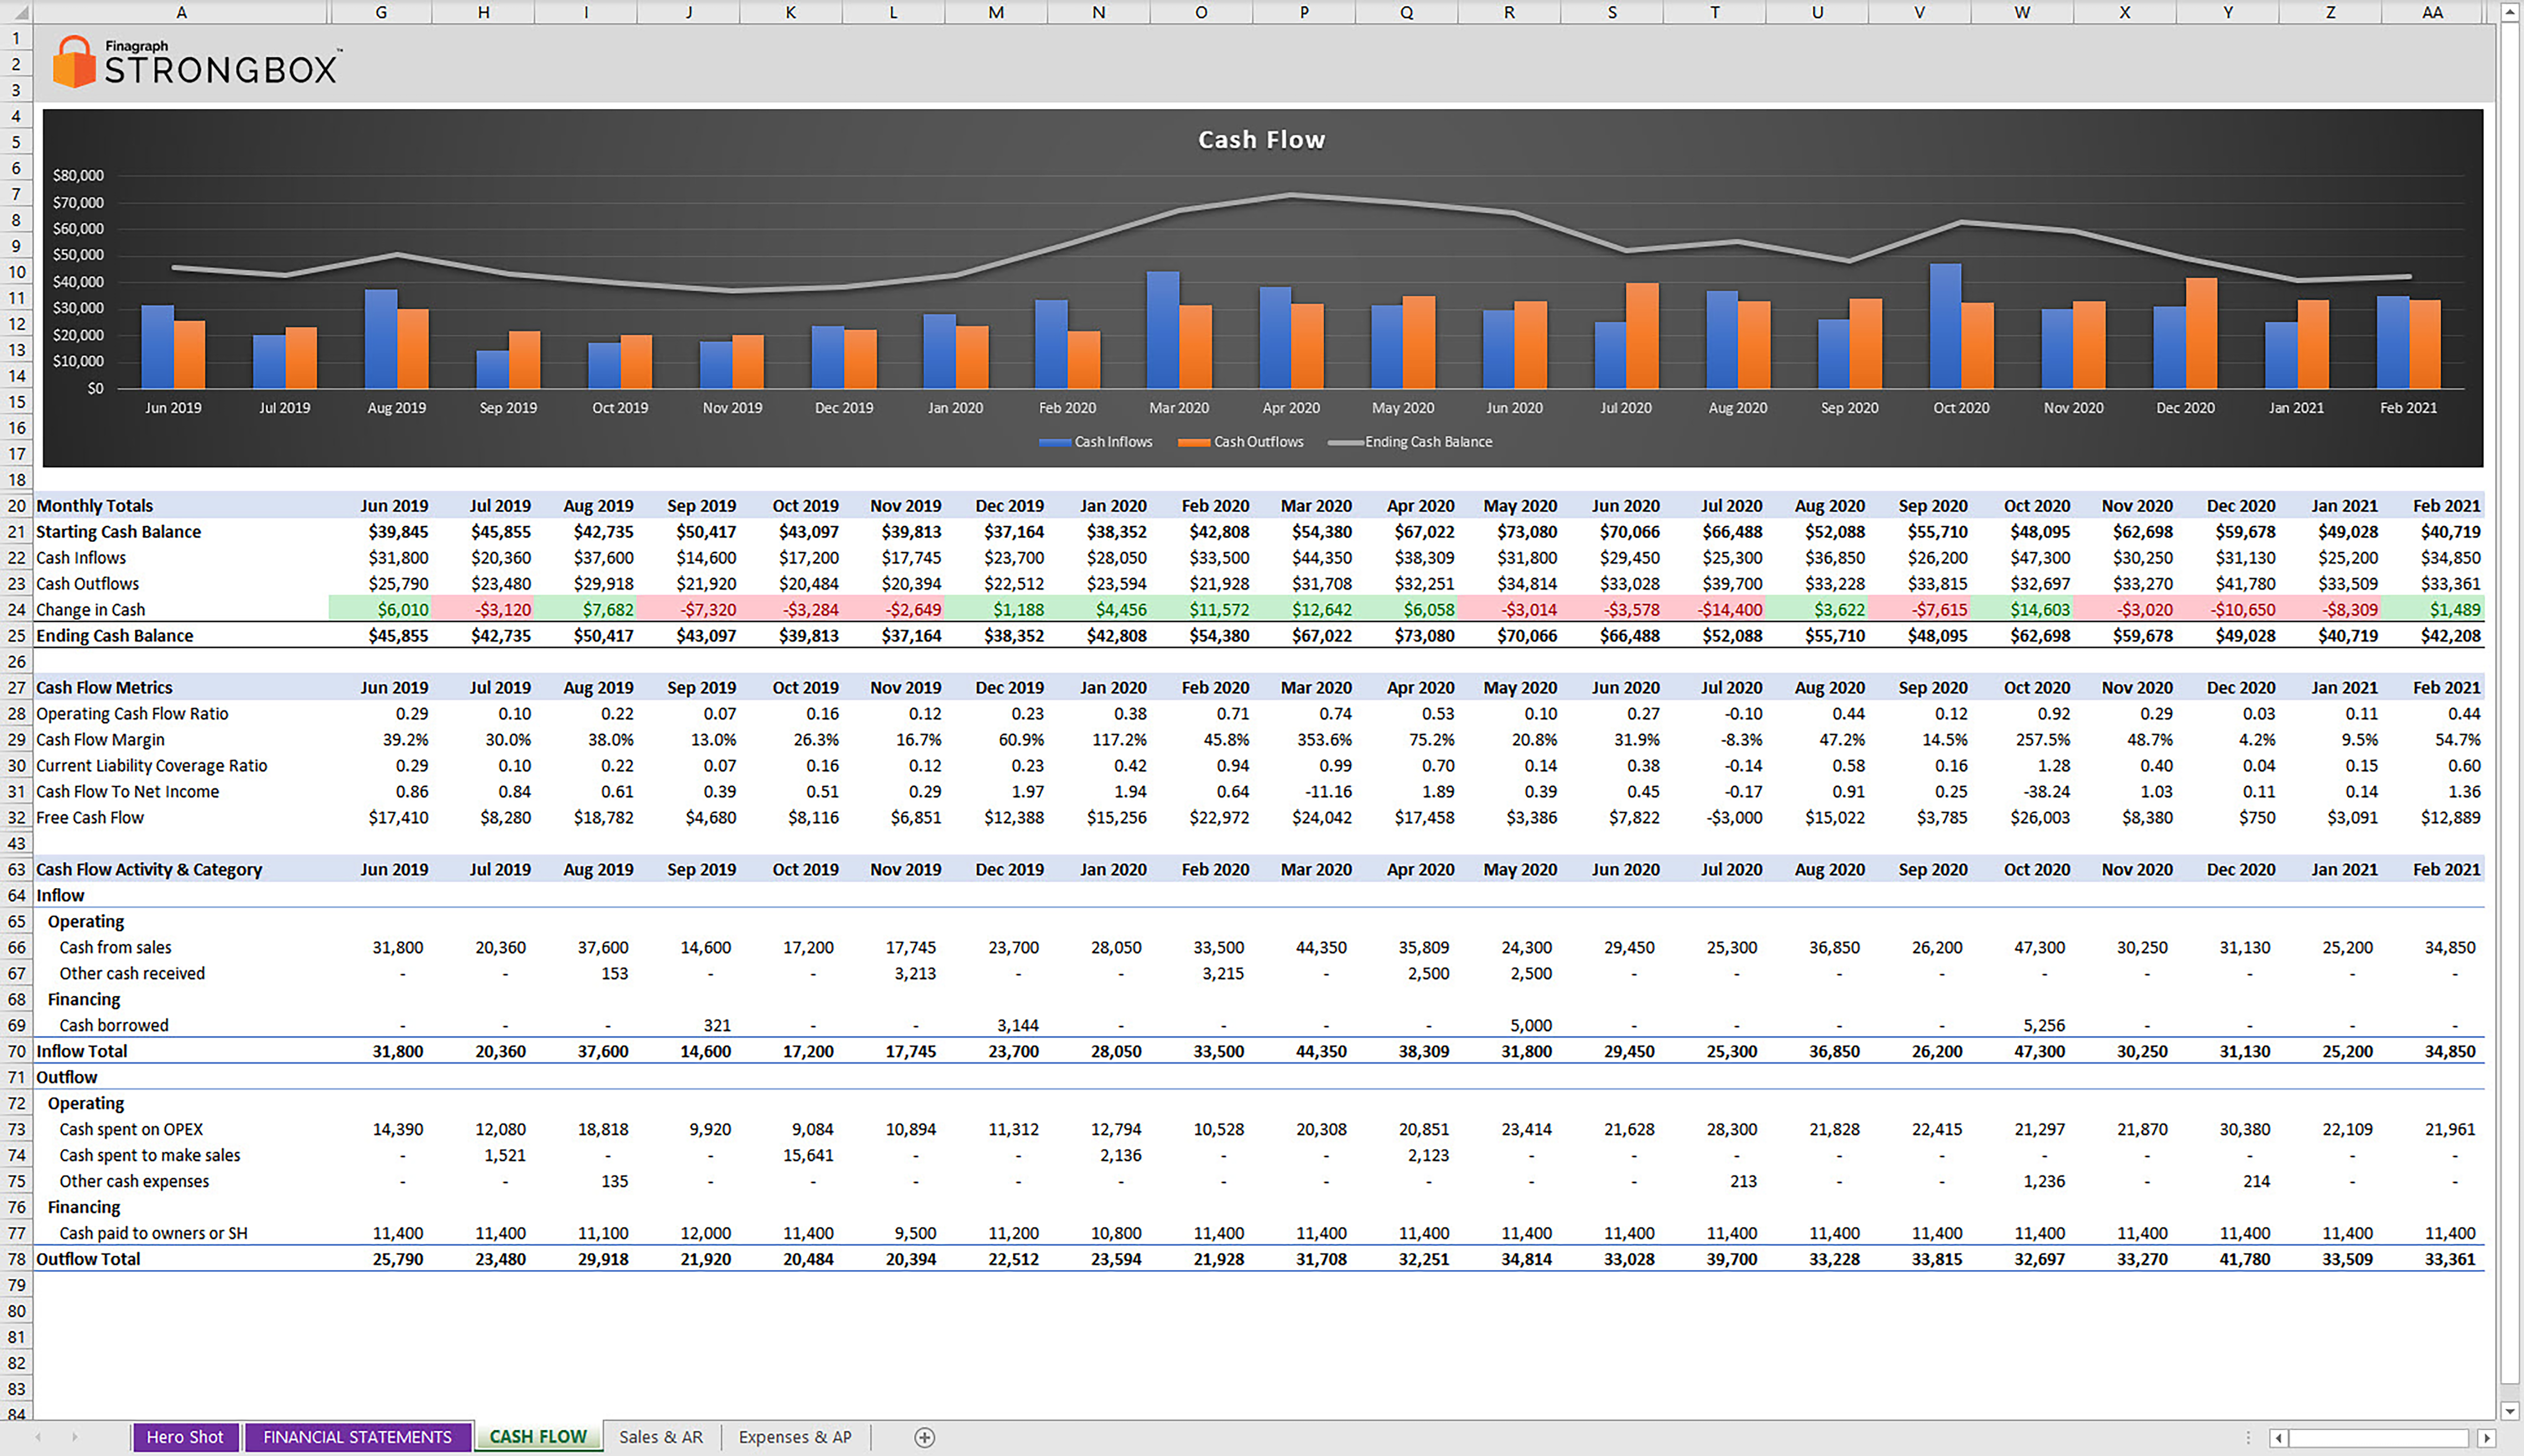Select Cash Flow Activity & Category header
Viewport: 2524px width, 1456px height.
pyautogui.click(x=181, y=870)
